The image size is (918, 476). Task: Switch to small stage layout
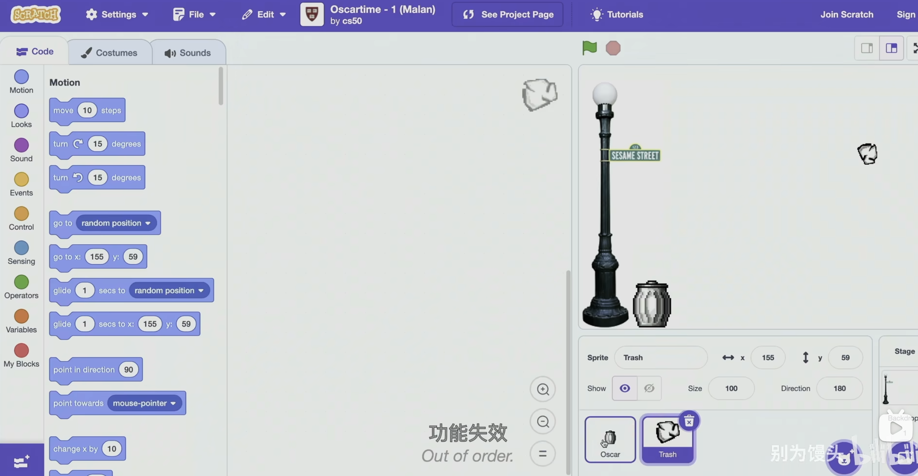(867, 48)
